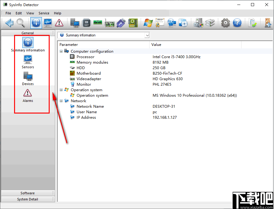
Task: Collapse the Network tree node
Action: pyautogui.click(x=61, y=101)
